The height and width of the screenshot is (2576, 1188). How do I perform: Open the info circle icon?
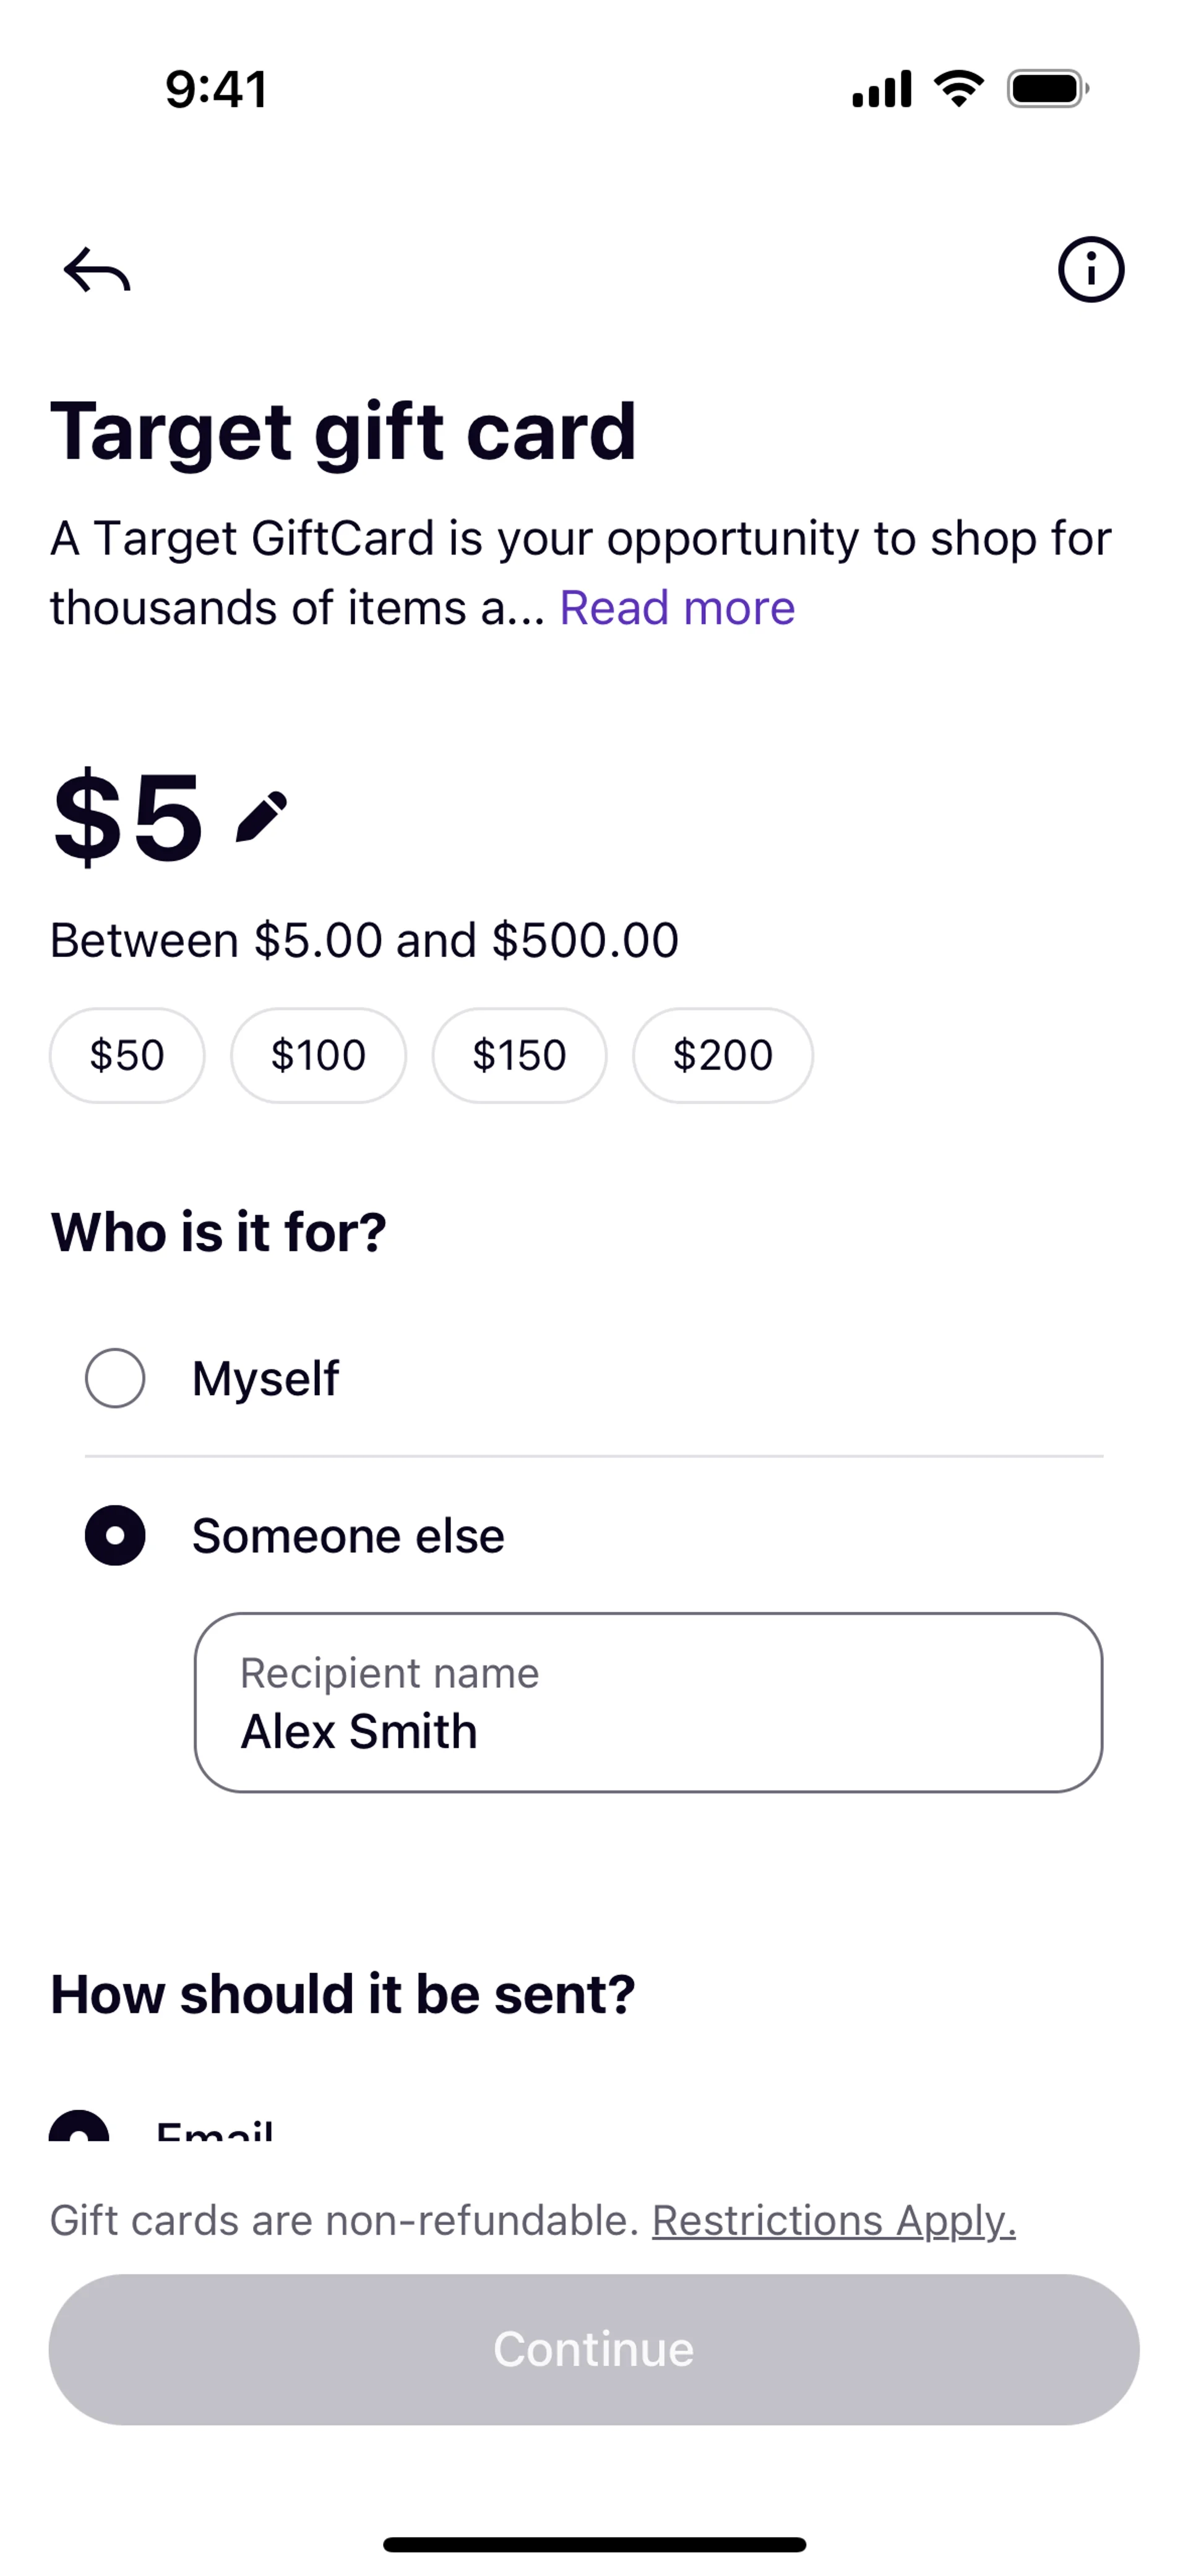(1090, 269)
